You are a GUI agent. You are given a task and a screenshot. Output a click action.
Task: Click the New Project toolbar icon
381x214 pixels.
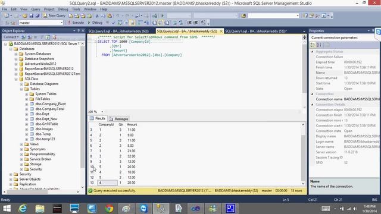pos(7,16)
